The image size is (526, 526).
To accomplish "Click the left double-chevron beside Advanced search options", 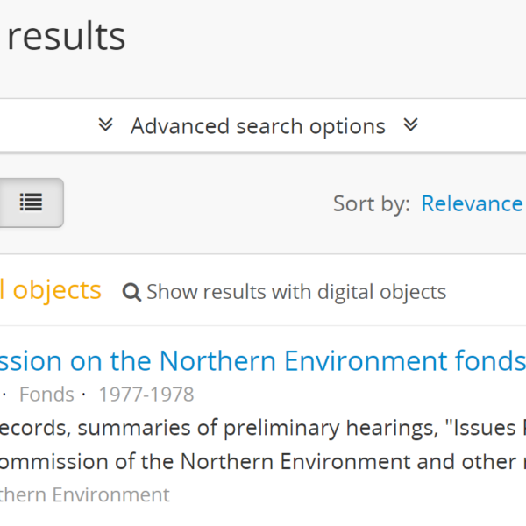I will tap(106, 125).
